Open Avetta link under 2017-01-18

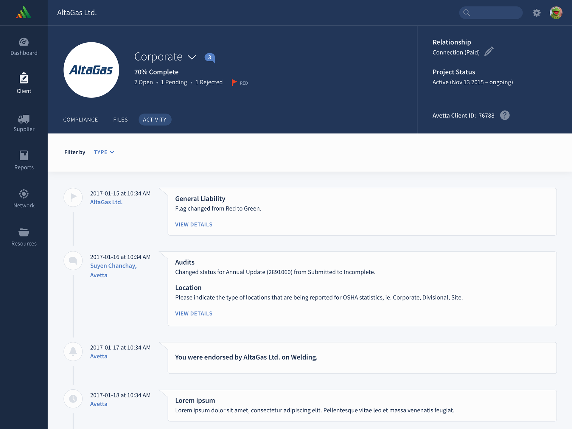[x=99, y=404]
